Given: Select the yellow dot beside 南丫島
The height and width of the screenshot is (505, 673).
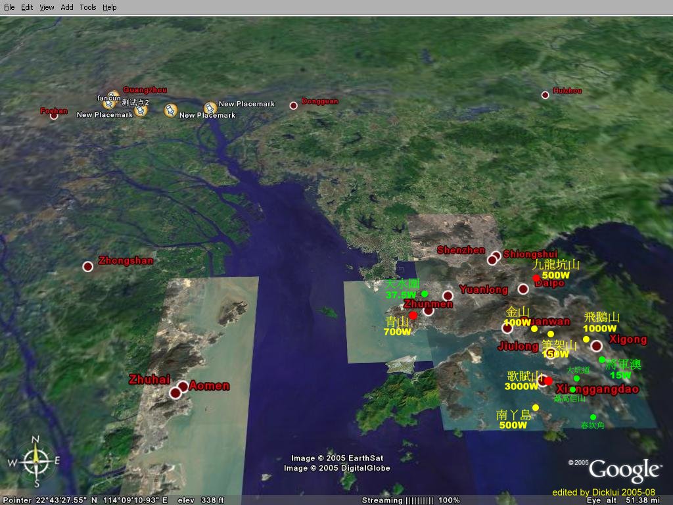Looking at the screenshot, I should coord(536,408).
